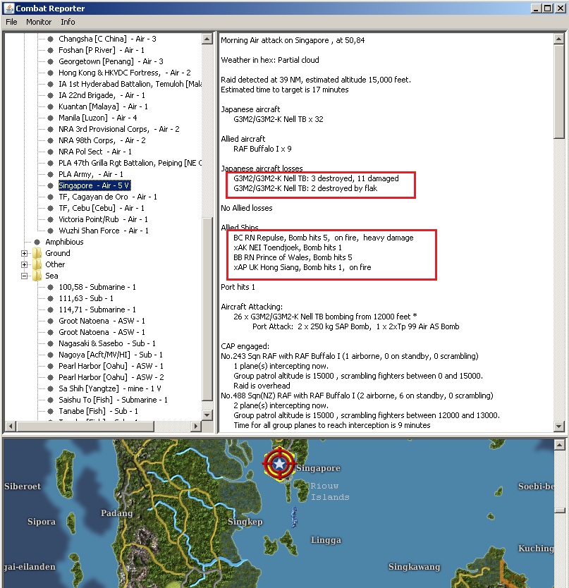Select Pearl Harbor [Oahu] - ASW - 1
569x588 pixels.
(x=111, y=366)
